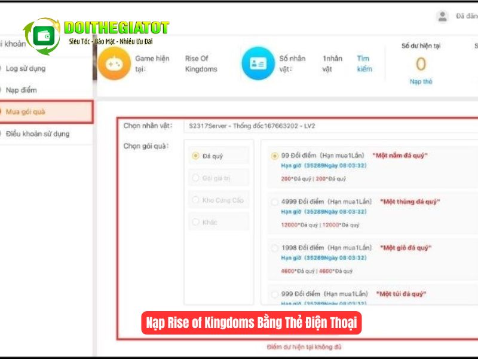
Task: Click the "Một giỏ đá quý" package name
Action: pyautogui.click(x=406, y=248)
